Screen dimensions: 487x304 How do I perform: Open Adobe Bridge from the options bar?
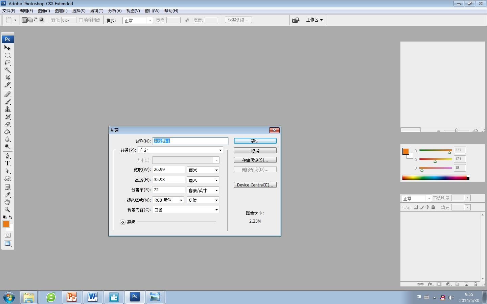296,20
